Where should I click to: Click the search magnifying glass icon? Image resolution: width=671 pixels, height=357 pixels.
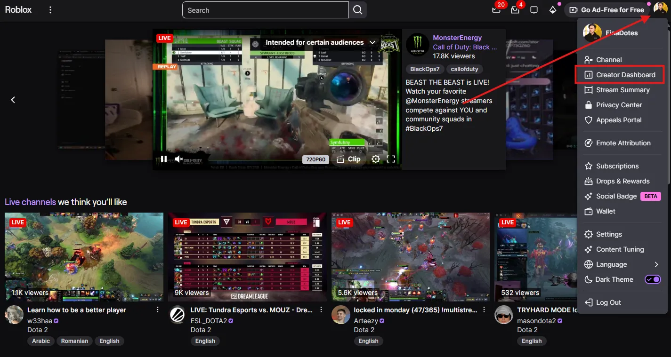coord(358,10)
